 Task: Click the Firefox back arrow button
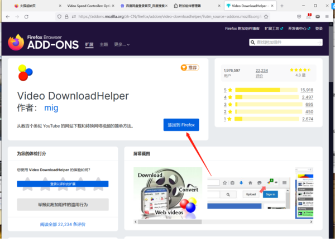(x=8, y=16)
